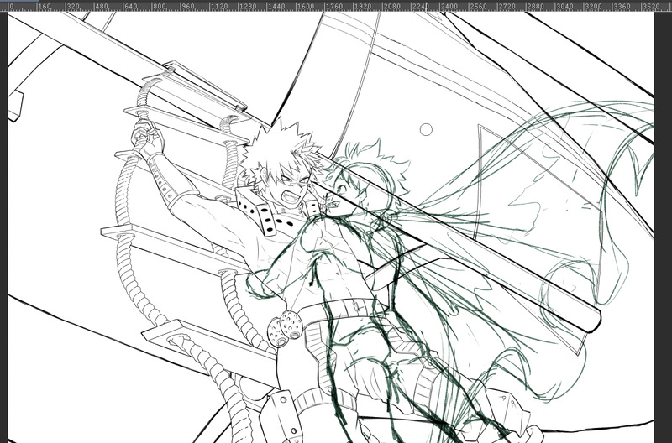Image resolution: width=672 pixels, height=443 pixels.
Task: Click the 800 mark on the horizontal ruler
Action: [160, 7]
